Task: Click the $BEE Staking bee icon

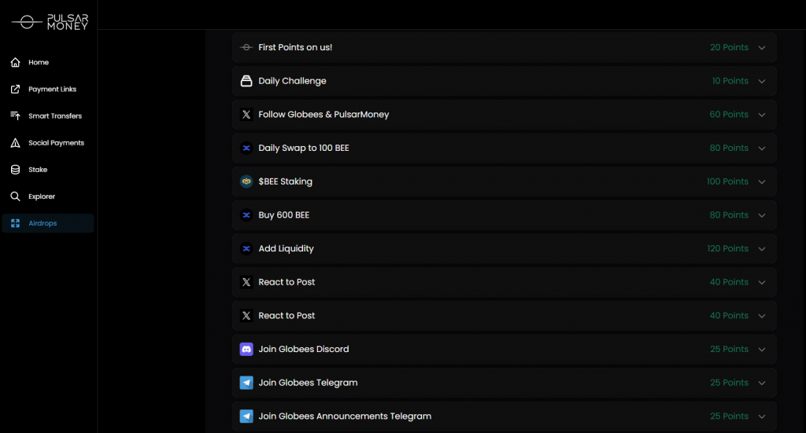Action: tap(246, 182)
